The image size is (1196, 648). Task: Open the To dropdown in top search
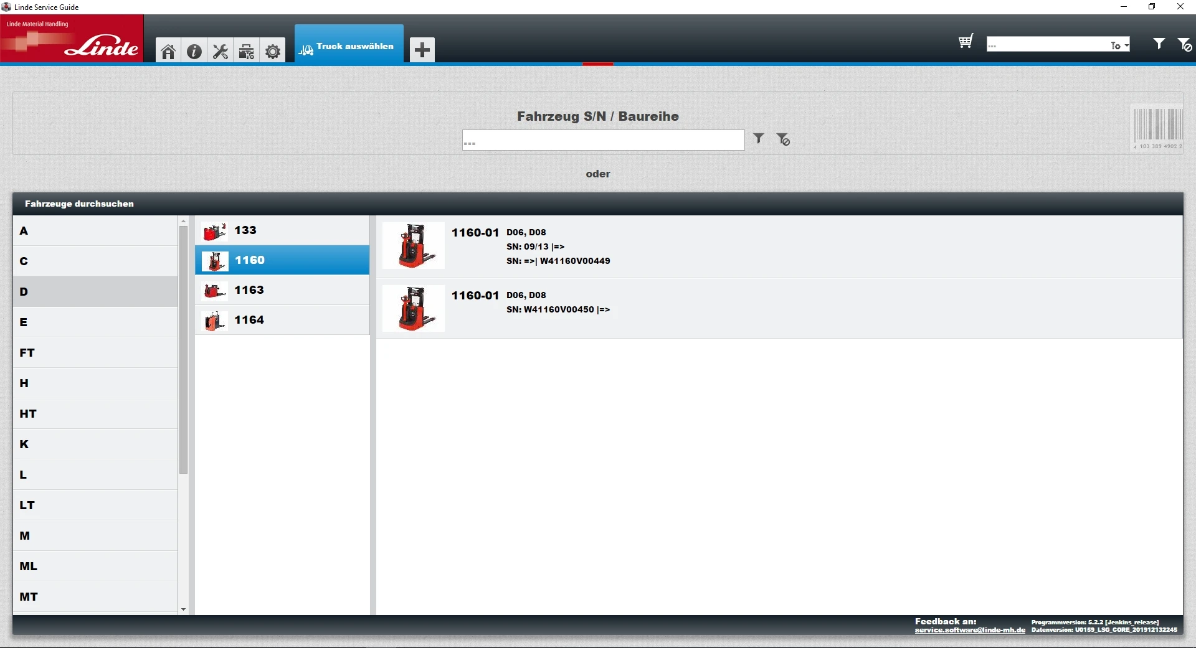[1120, 45]
